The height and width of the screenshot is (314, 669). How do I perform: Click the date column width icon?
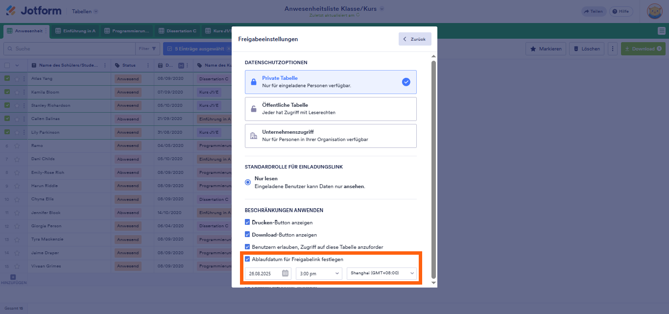[181, 65]
